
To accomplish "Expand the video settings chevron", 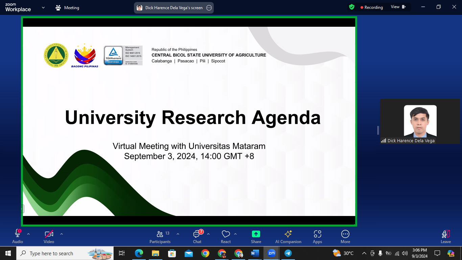I will pos(62,234).
